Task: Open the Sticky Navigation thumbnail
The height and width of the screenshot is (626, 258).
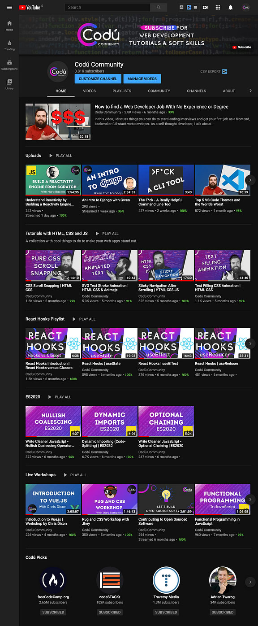Action: [166, 265]
